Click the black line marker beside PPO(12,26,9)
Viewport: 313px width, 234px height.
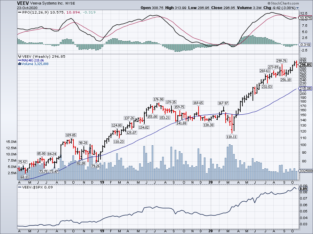tap(19, 13)
